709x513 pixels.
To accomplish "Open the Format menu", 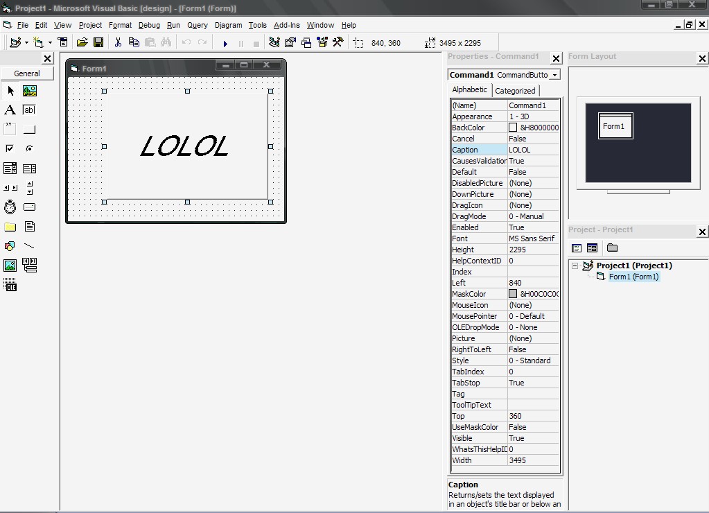I will coord(120,25).
